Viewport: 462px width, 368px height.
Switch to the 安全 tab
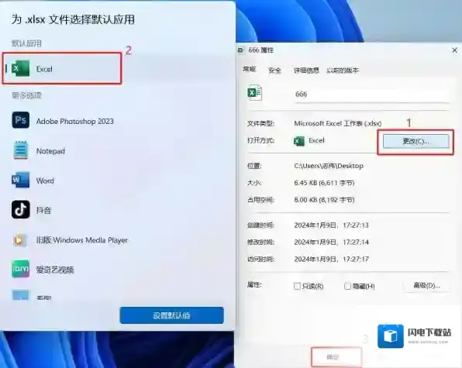pyautogui.click(x=274, y=71)
